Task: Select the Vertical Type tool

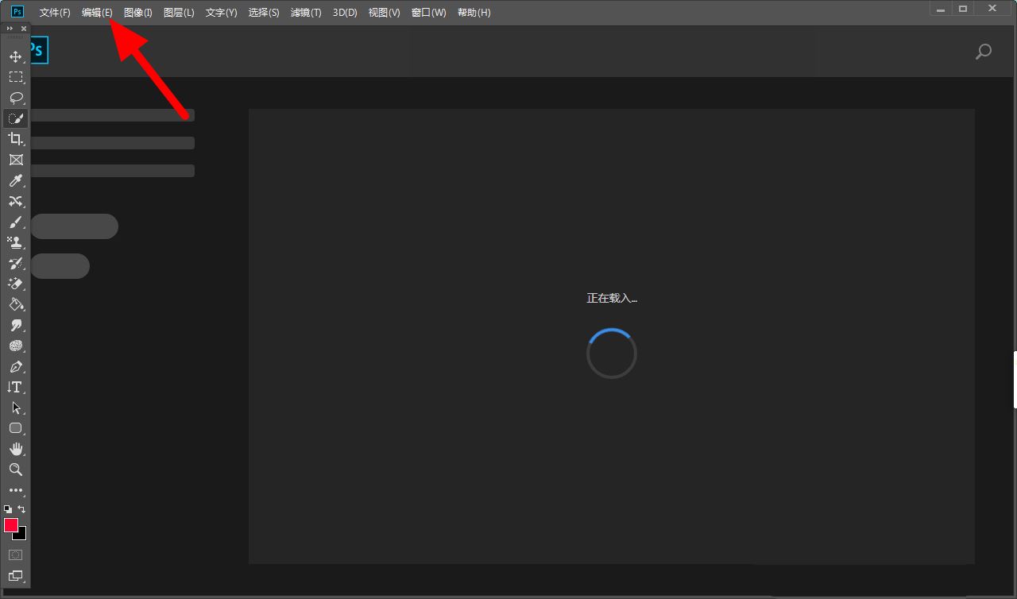Action: point(15,387)
